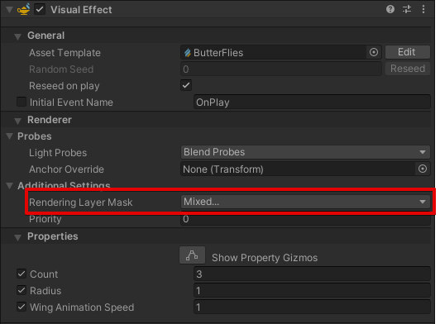Toggle the Show Property Gizmos icon button
Screen dimensions: 440x324
click(192, 255)
